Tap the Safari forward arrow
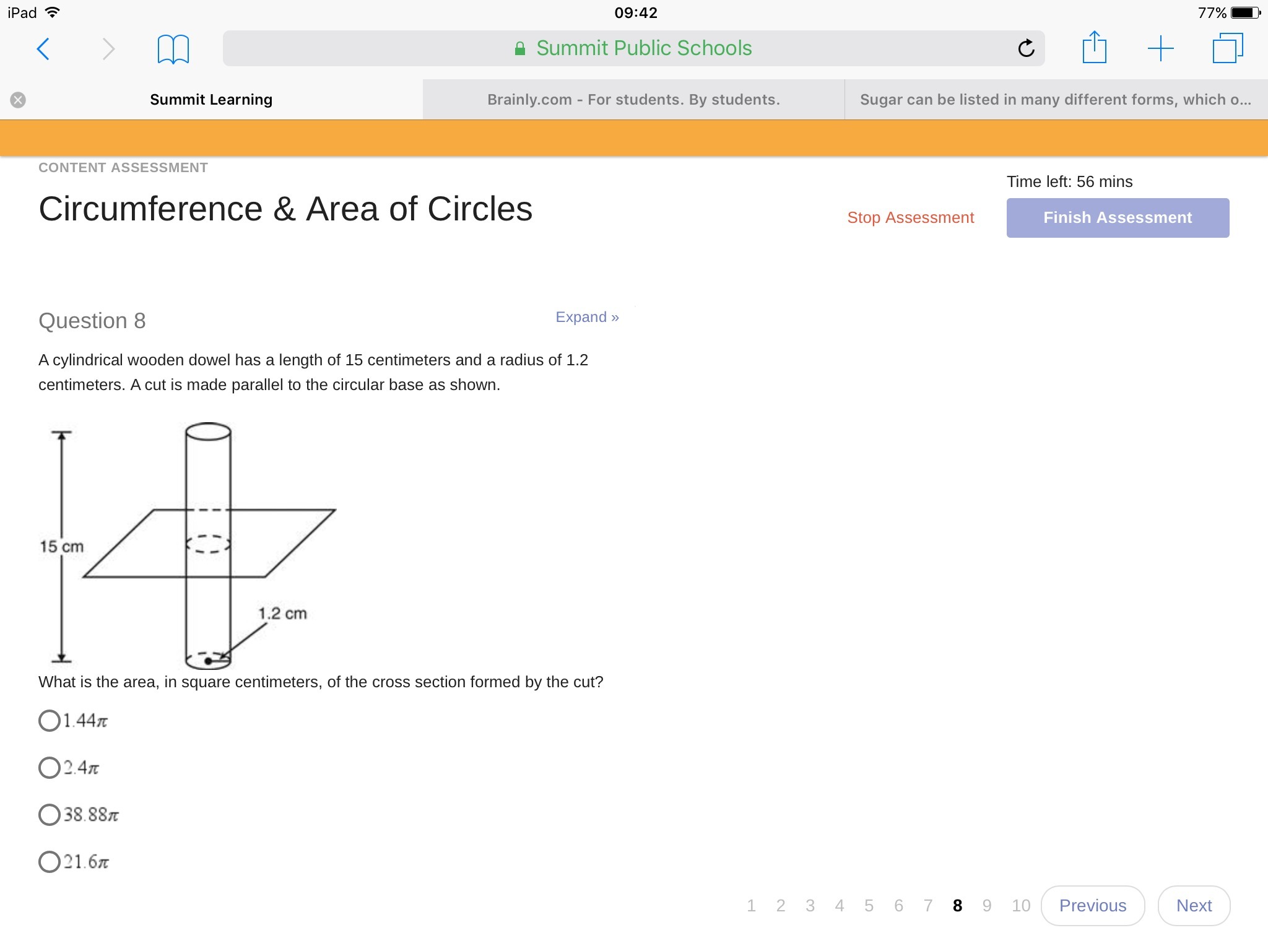Image resolution: width=1268 pixels, height=951 pixels. 108,49
